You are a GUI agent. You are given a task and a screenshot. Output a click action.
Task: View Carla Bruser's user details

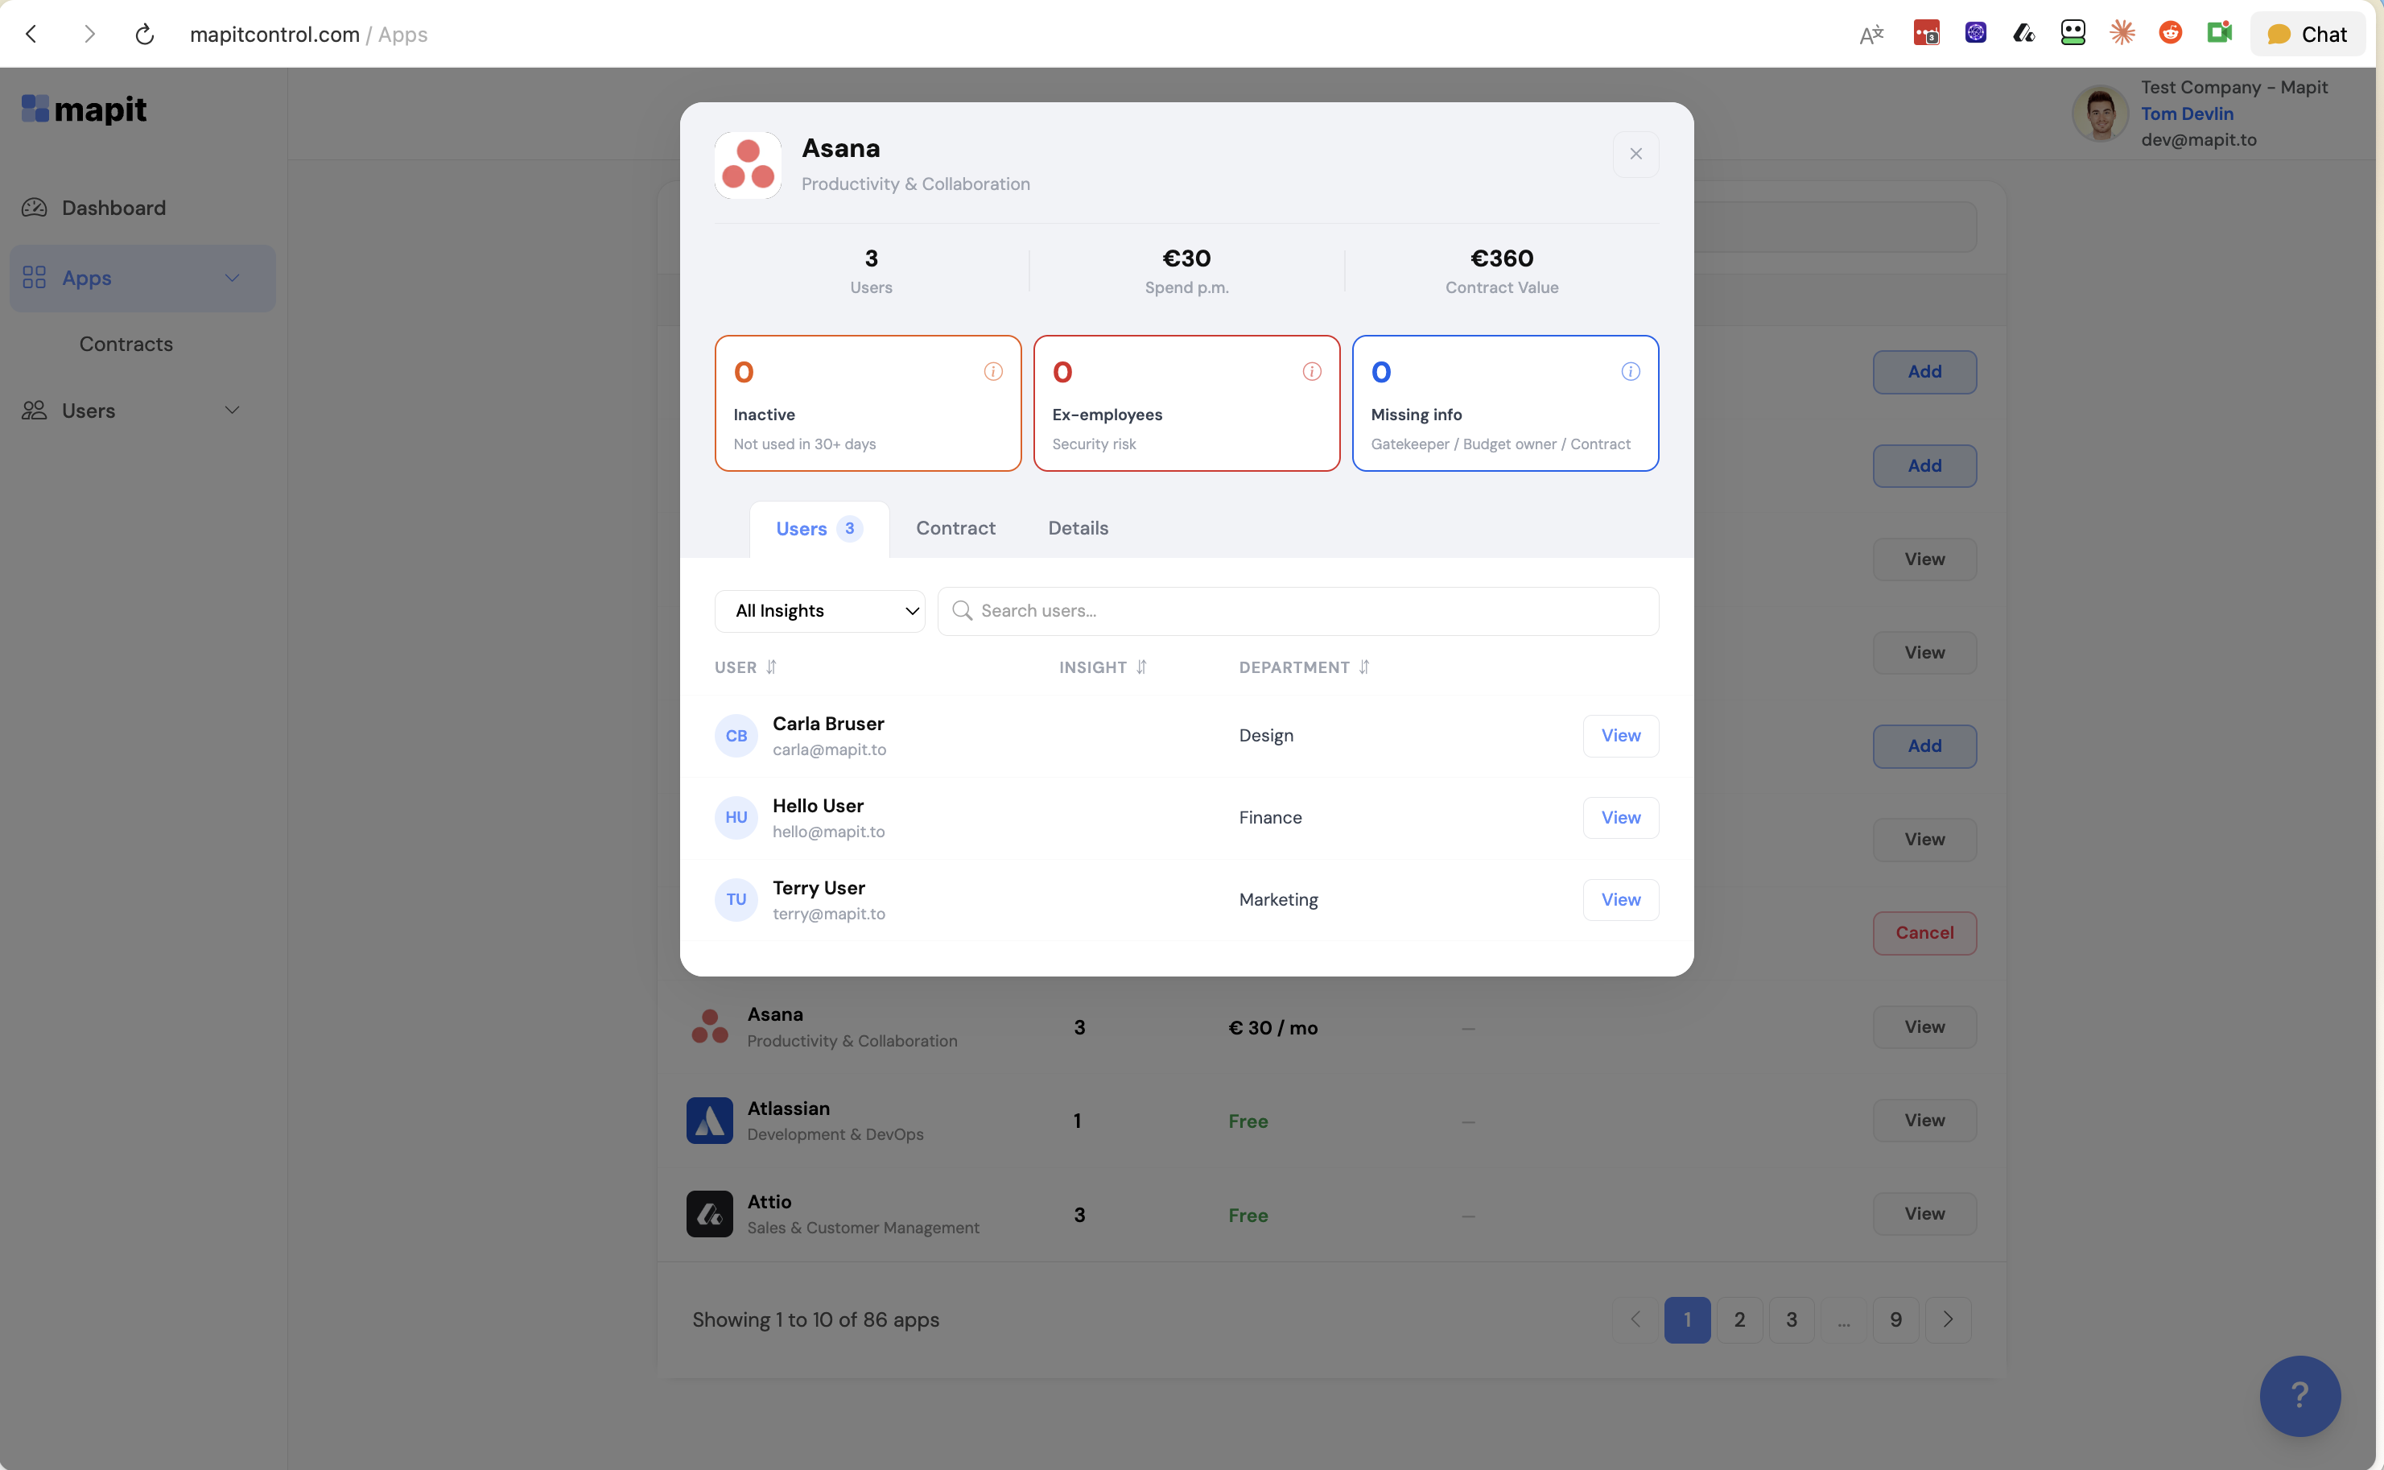click(x=1620, y=735)
